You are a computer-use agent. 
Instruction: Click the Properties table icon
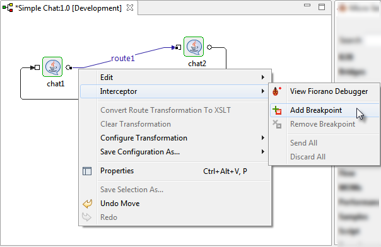(x=87, y=171)
